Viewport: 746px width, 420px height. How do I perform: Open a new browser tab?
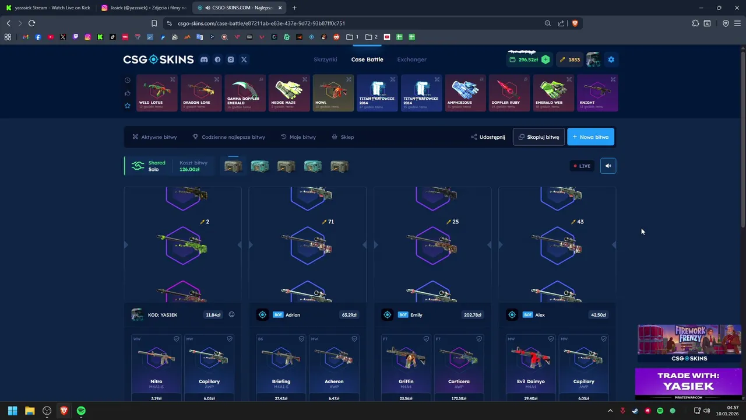click(294, 8)
